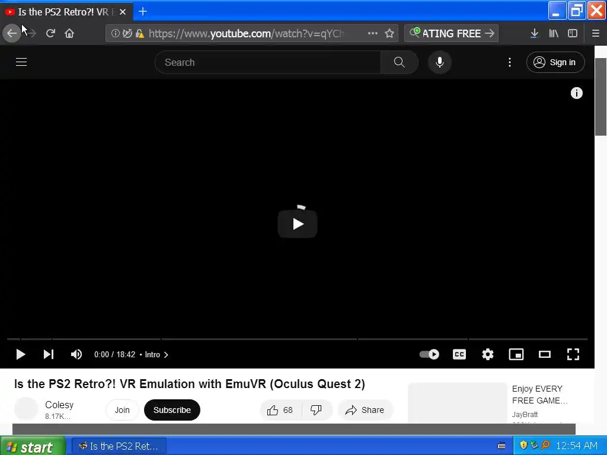607x455 pixels.
Task: Open the Firefox downloads arrow icon
Action: pyautogui.click(x=534, y=33)
